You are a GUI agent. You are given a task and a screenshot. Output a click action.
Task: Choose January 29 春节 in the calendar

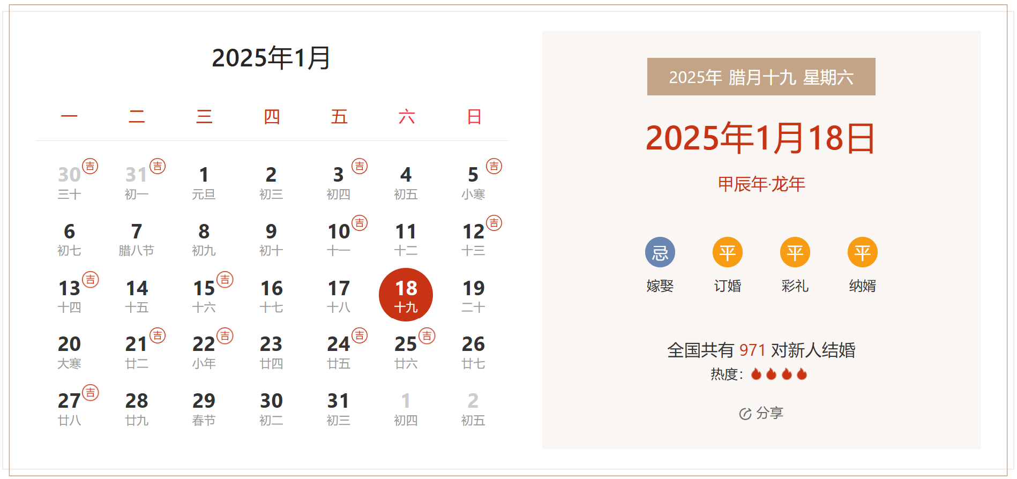tap(204, 409)
